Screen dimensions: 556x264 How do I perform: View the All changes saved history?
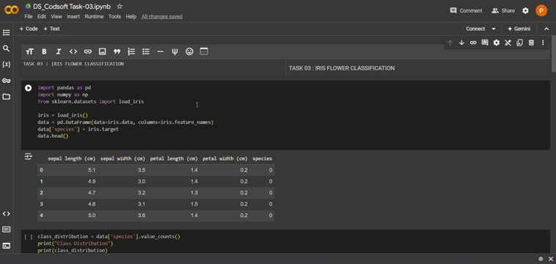[x=162, y=16]
